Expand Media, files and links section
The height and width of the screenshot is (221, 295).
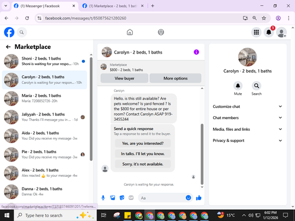pos(247,129)
